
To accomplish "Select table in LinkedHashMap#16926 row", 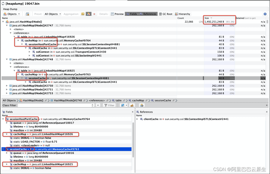I will 133,37.
